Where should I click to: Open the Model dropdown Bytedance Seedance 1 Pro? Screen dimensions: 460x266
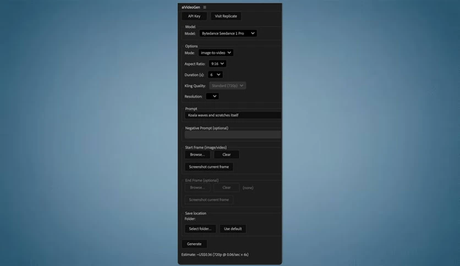[228, 34]
